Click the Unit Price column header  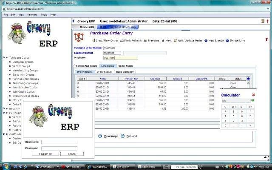tap(155, 79)
